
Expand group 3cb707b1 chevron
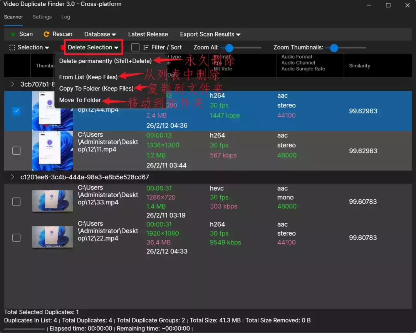(x=12, y=84)
